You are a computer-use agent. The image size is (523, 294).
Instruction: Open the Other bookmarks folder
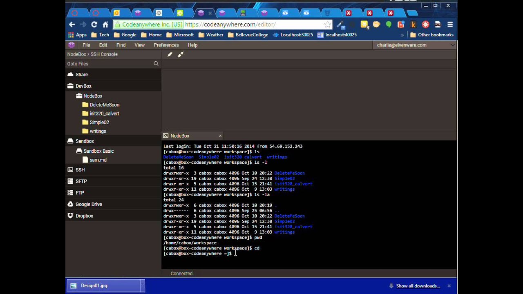432,35
